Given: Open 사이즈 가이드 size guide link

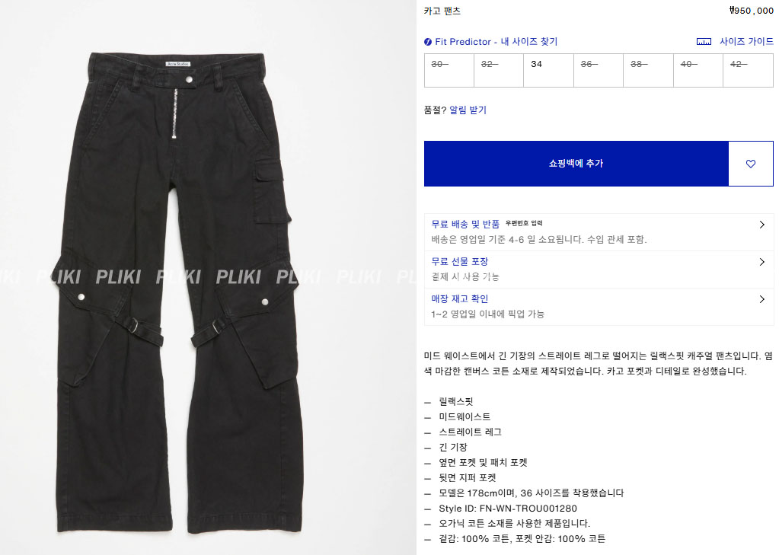Looking at the screenshot, I should pos(746,42).
